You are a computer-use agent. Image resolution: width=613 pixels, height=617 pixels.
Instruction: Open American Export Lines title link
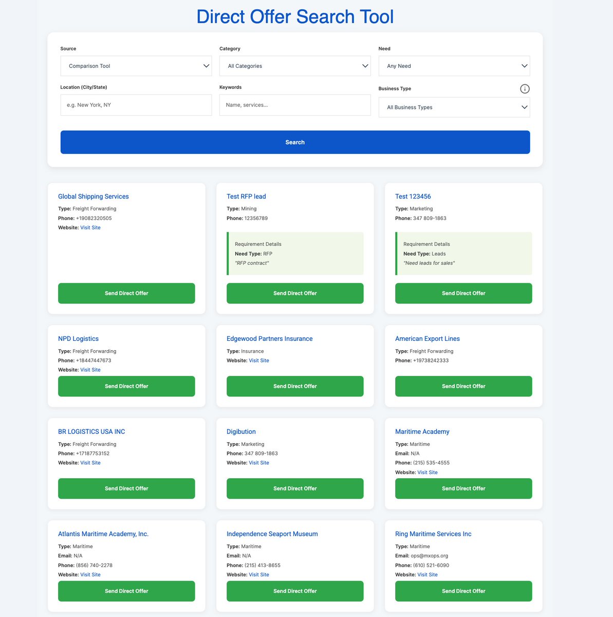[x=428, y=339]
